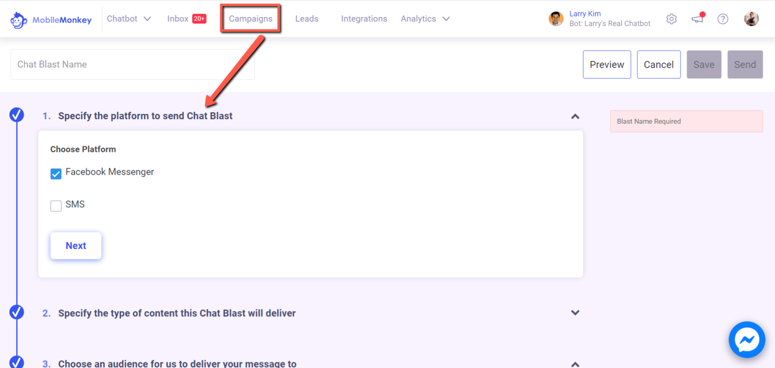Click the MobileMonkey logo

(51, 20)
